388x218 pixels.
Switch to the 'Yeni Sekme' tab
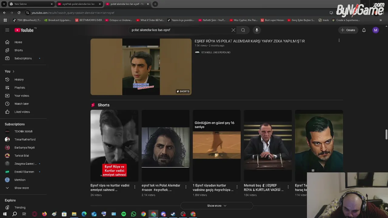tap(31, 4)
